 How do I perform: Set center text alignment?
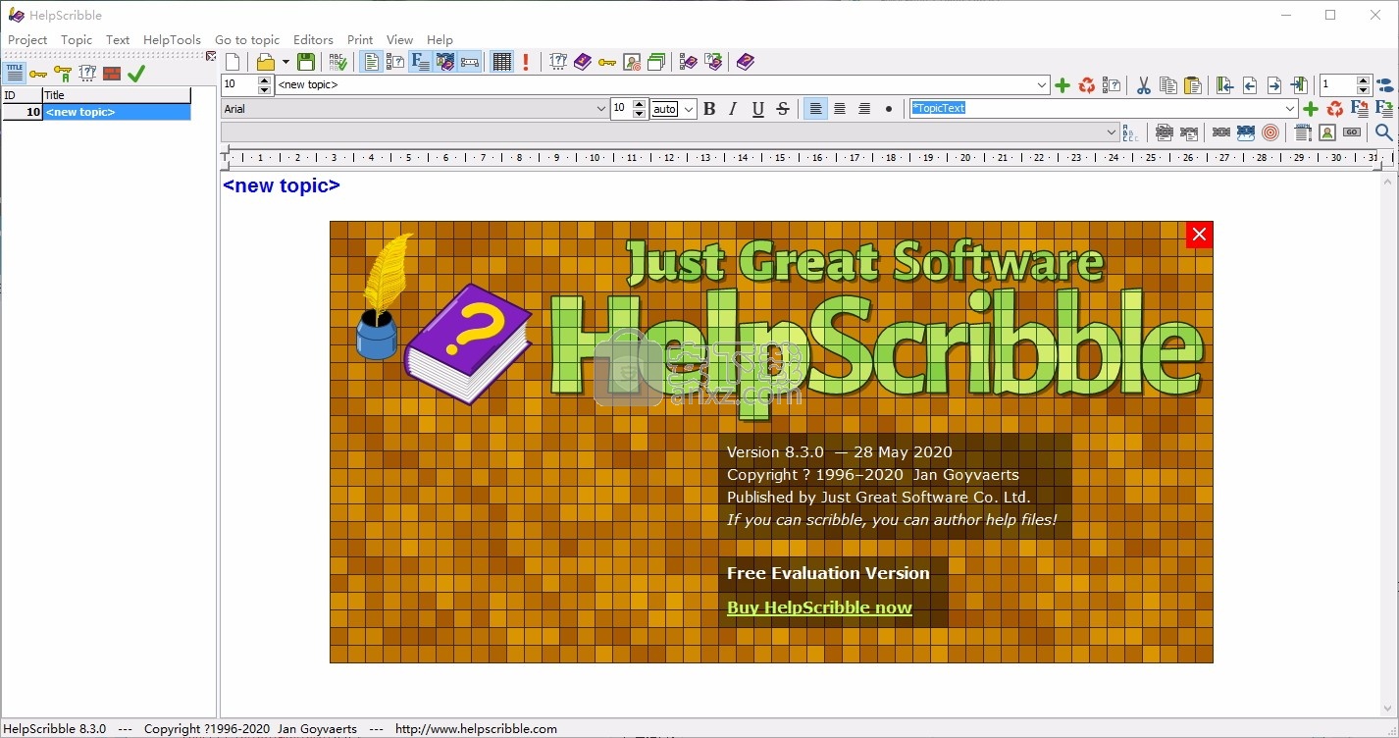tap(840, 109)
